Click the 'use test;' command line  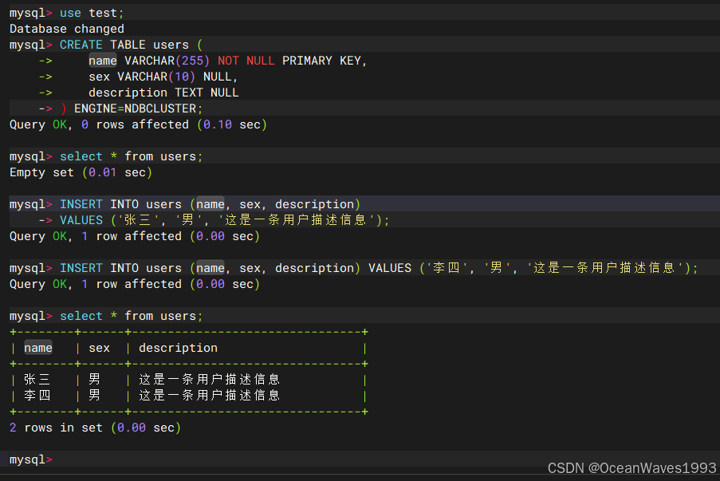[67, 13]
